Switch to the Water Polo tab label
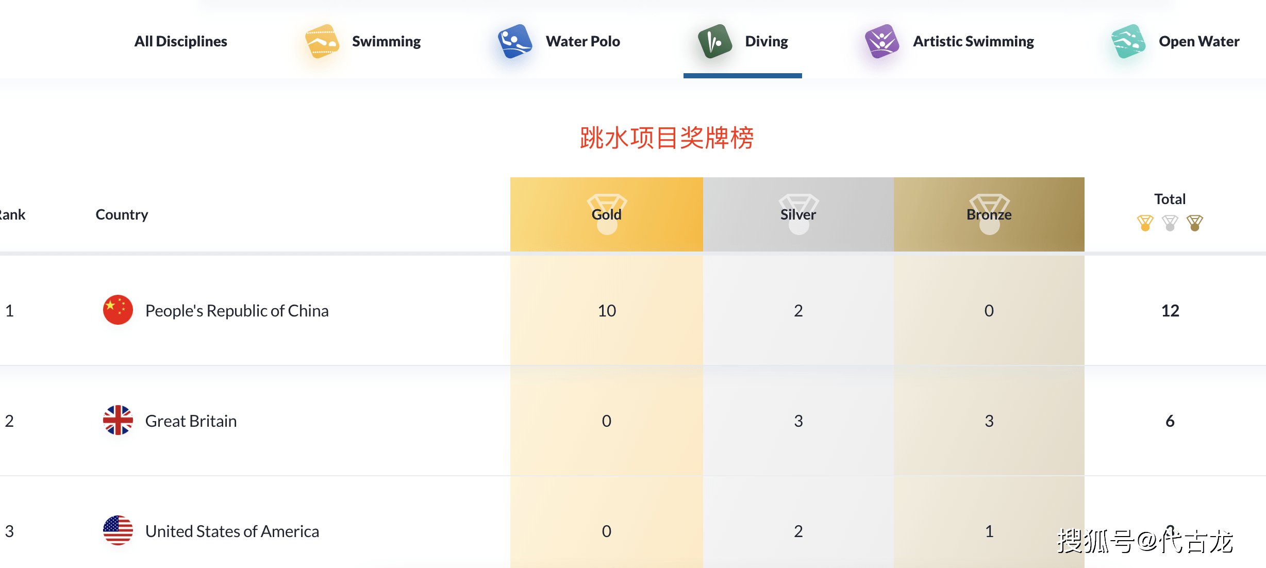 583,41
